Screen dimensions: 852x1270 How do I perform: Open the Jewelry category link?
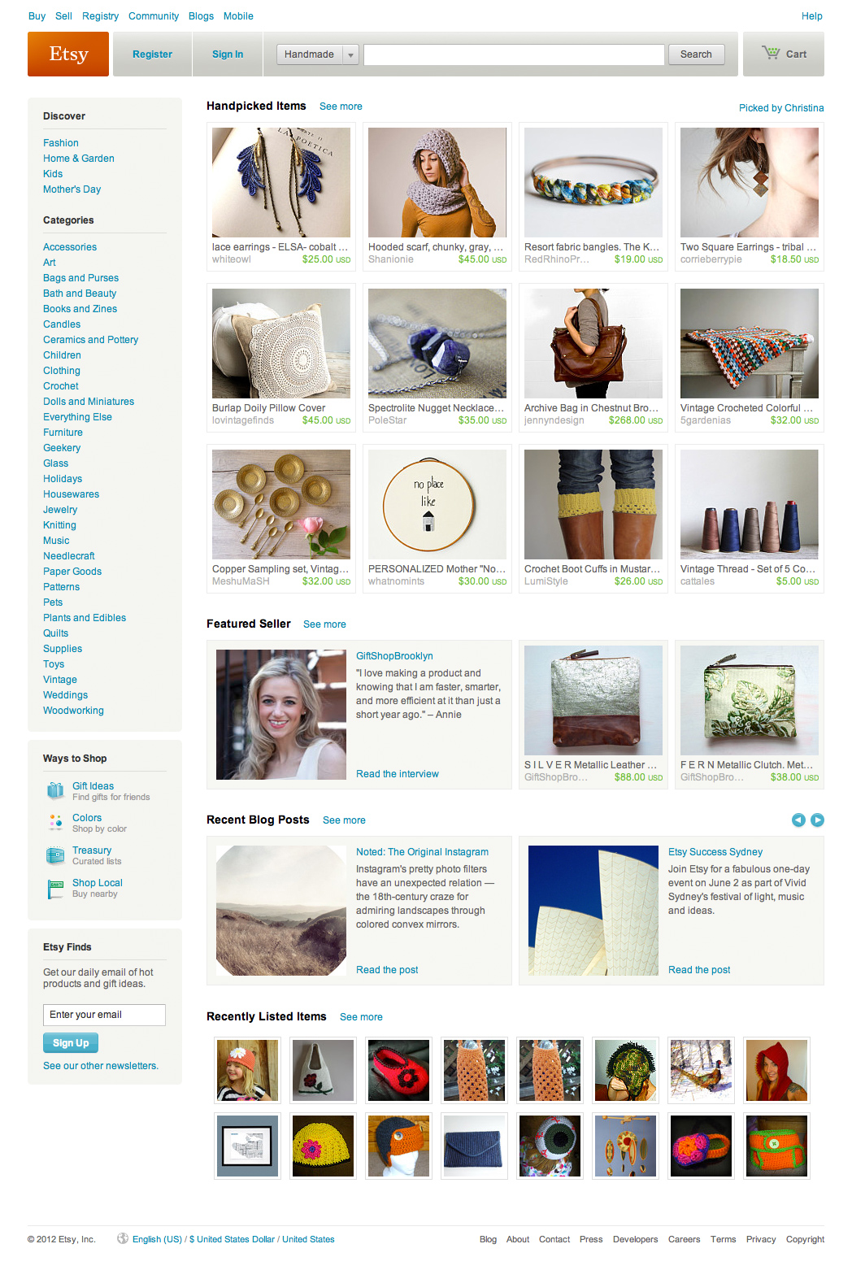[60, 510]
